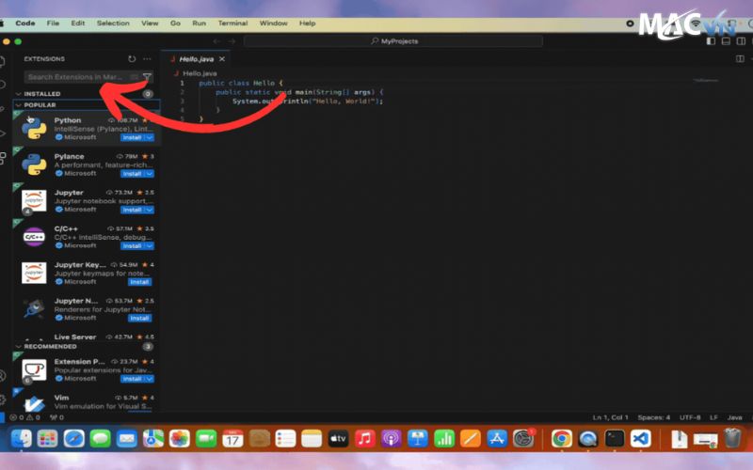Toggle the bottom panel layout icon
Viewport: 753px width, 470px height.
point(726,41)
